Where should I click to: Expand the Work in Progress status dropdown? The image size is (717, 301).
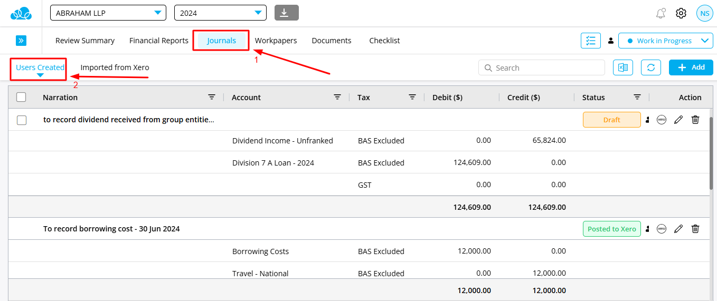[x=665, y=41]
